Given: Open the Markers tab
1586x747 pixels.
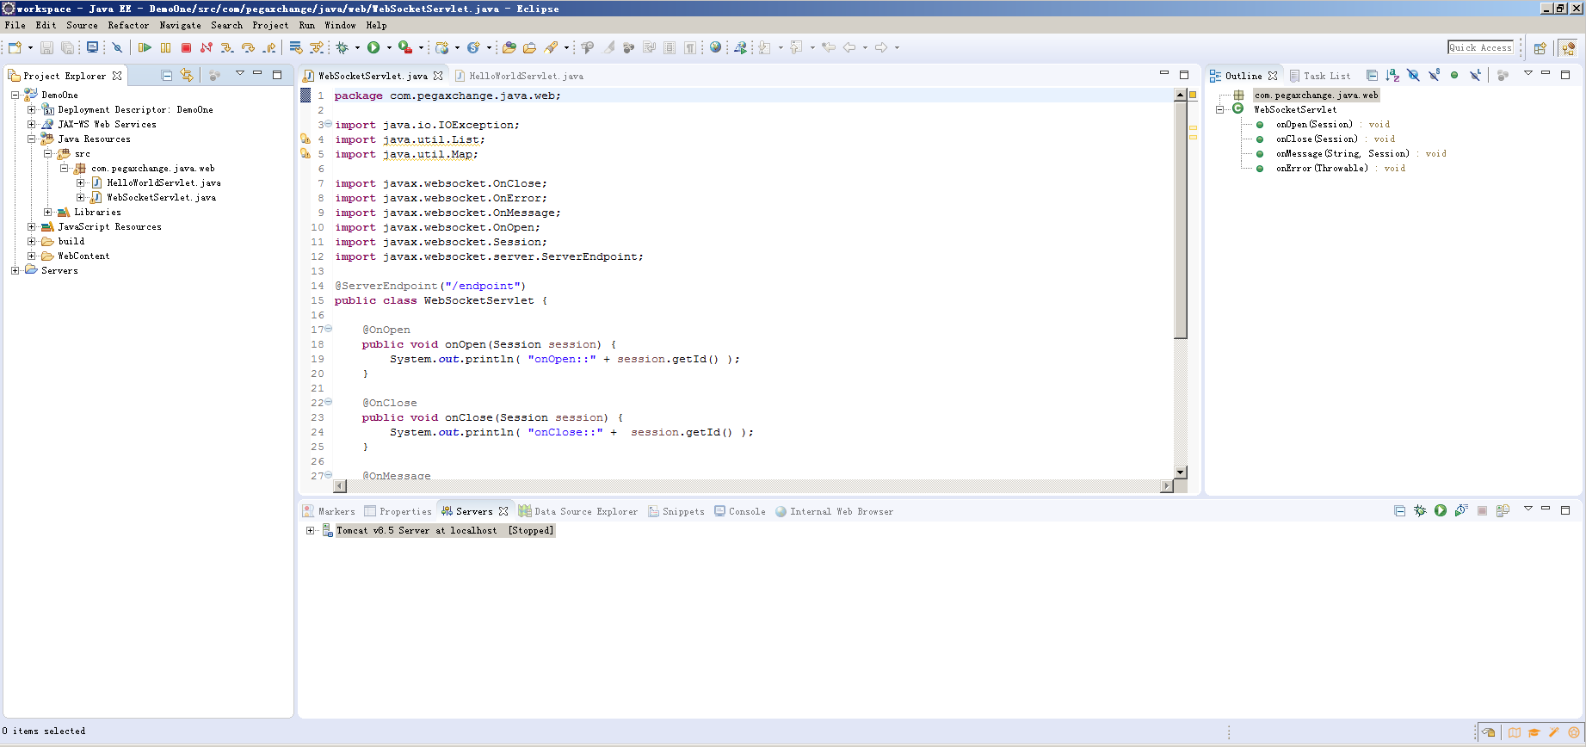Looking at the screenshot, I should (329, 511).
